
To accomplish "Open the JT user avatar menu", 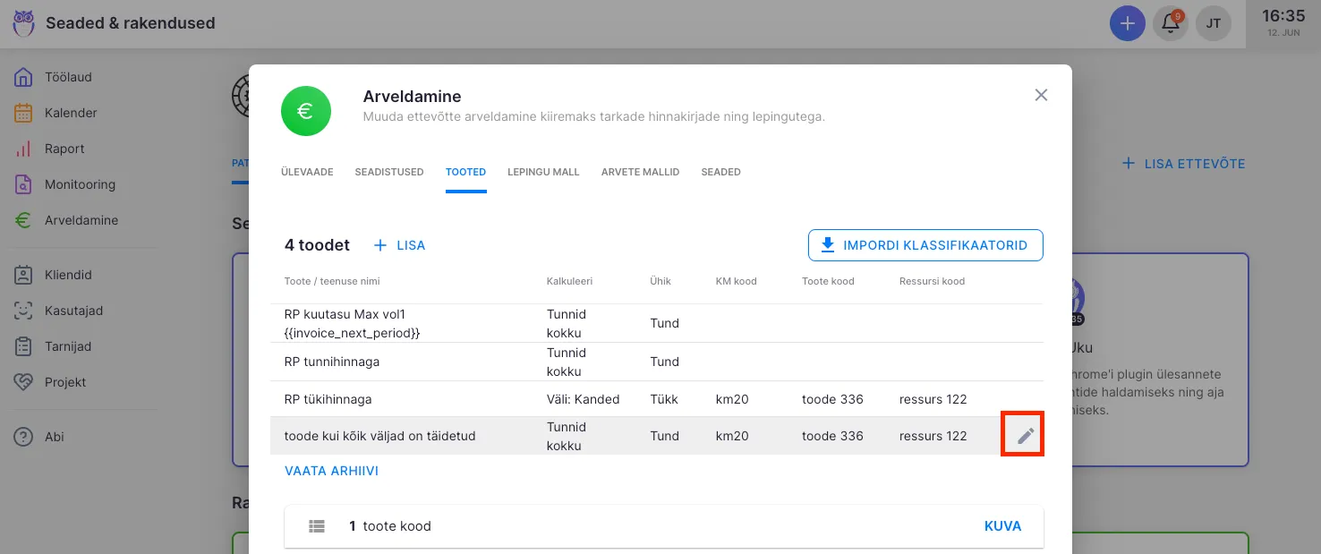I will [1214, 23].
